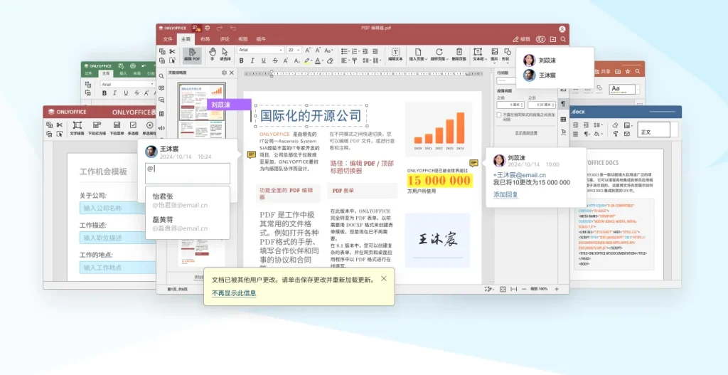Close the yellow document changed notification

coord(383,278)
